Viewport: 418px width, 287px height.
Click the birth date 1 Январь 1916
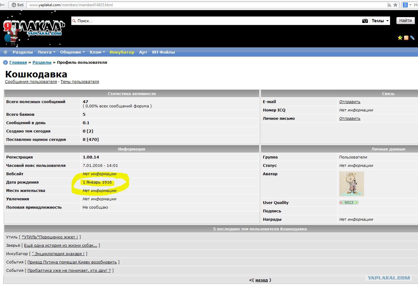pyautogui.click(x=97, y=182)
